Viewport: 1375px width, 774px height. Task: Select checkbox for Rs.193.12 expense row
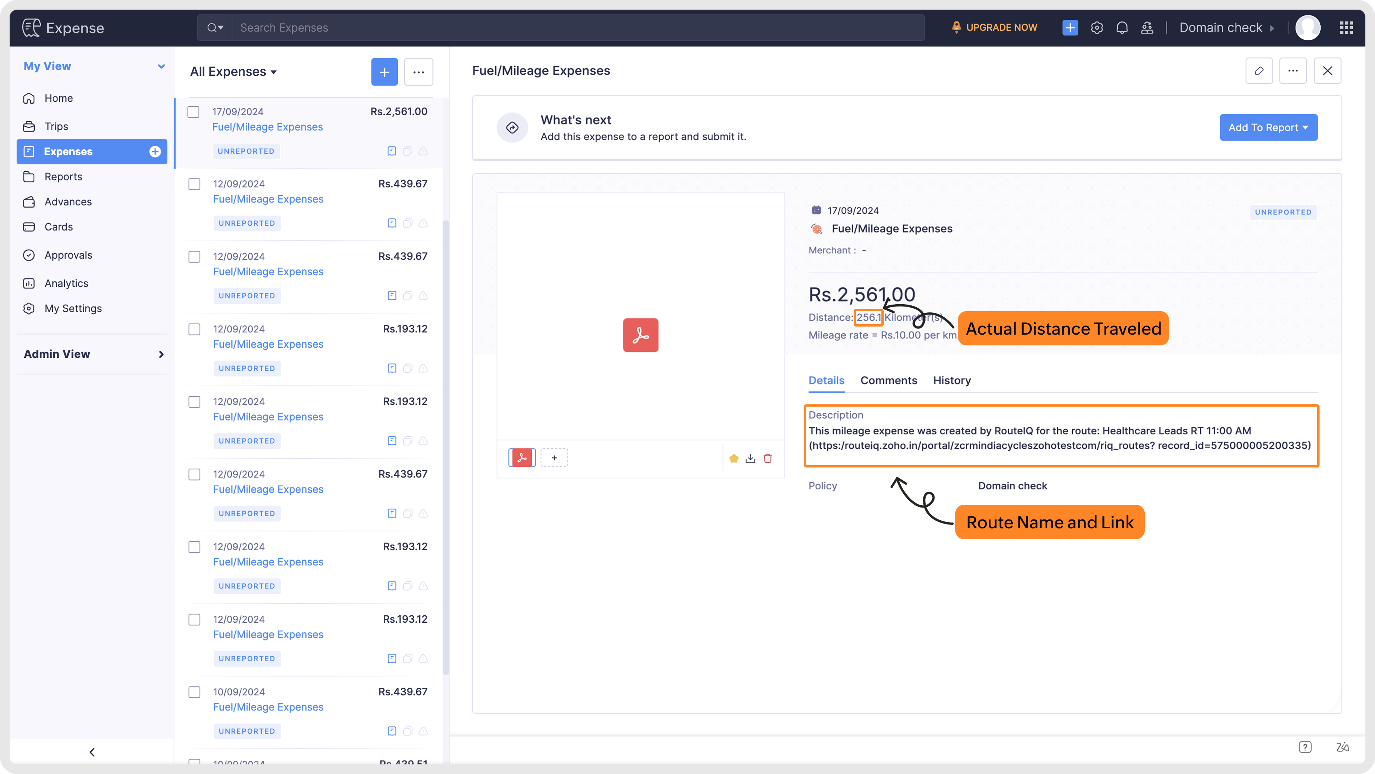coord(194,329)
